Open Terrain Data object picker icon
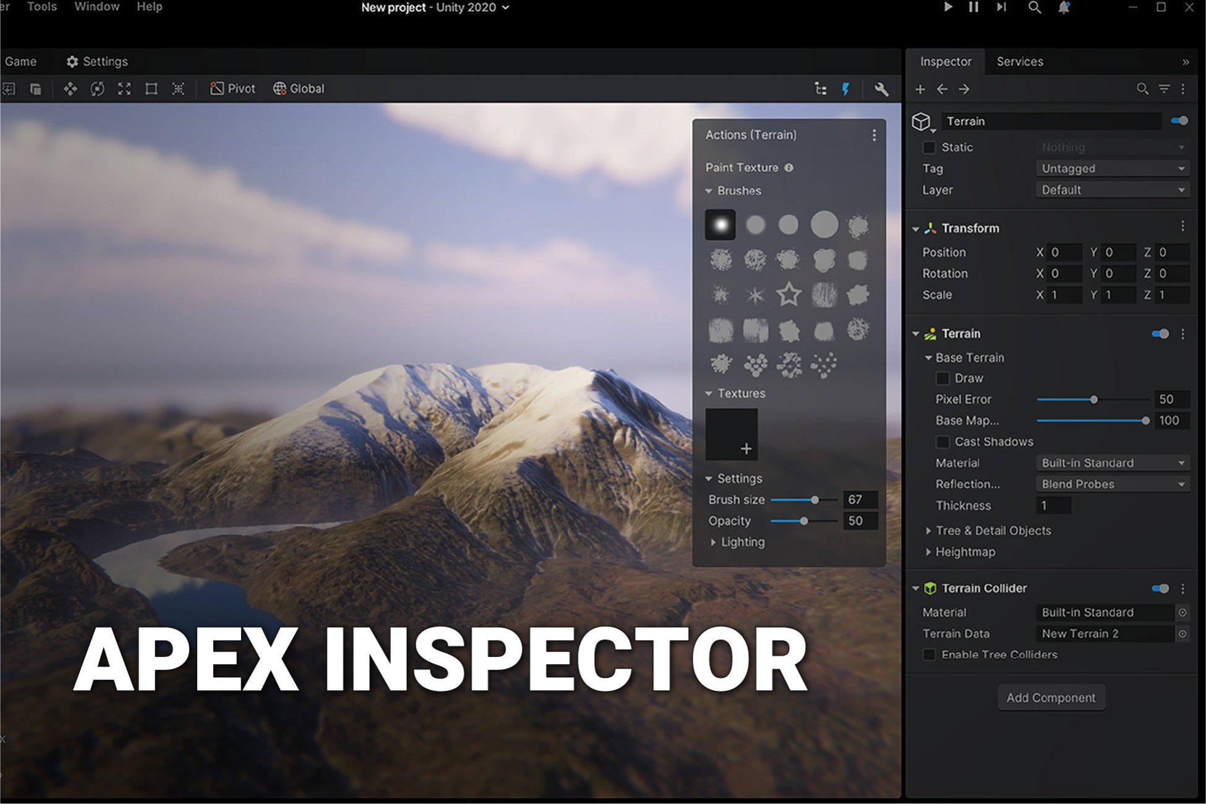 (x=1182, y=633)
